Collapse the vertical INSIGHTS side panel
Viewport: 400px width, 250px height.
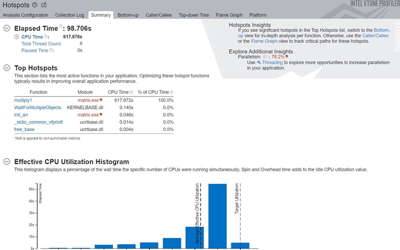coord(397,36)
